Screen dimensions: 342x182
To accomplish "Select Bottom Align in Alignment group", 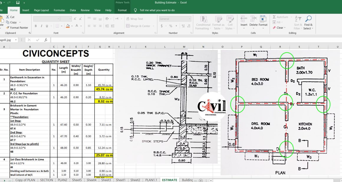I will [x=100, y=19].
